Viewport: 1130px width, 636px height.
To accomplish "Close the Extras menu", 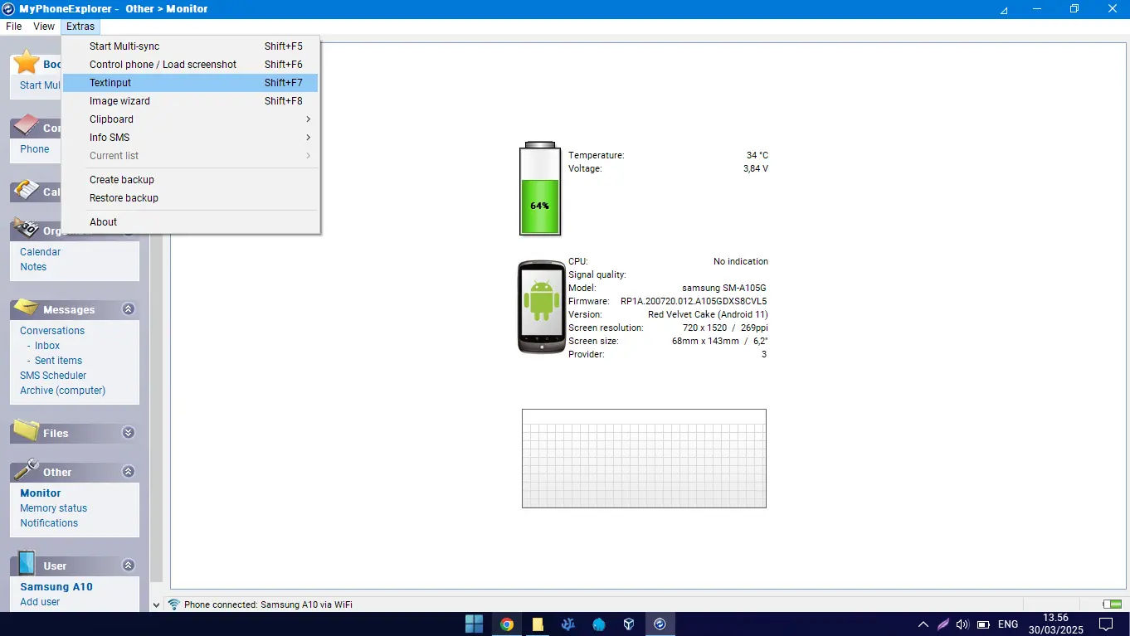I will pos(80,27).
